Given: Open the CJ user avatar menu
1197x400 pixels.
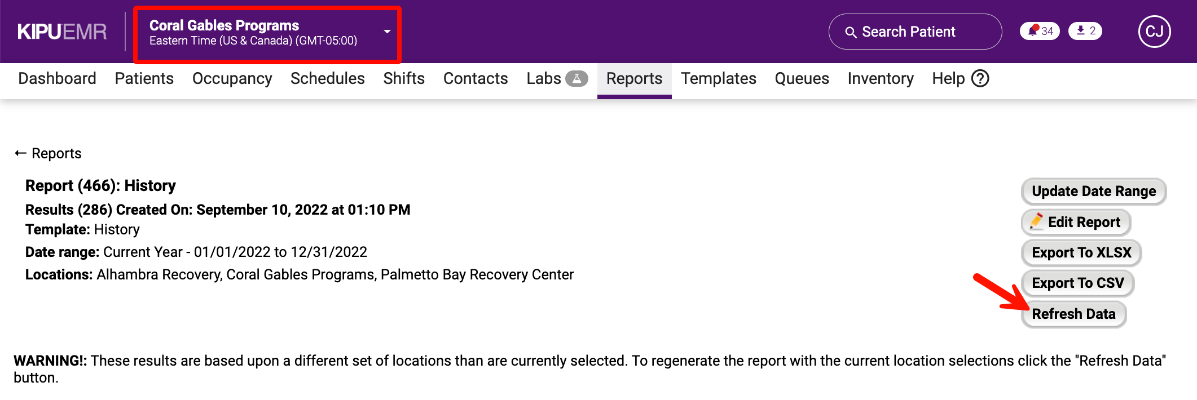Looking at the screenshot, I should click(x=1154, y=32).
